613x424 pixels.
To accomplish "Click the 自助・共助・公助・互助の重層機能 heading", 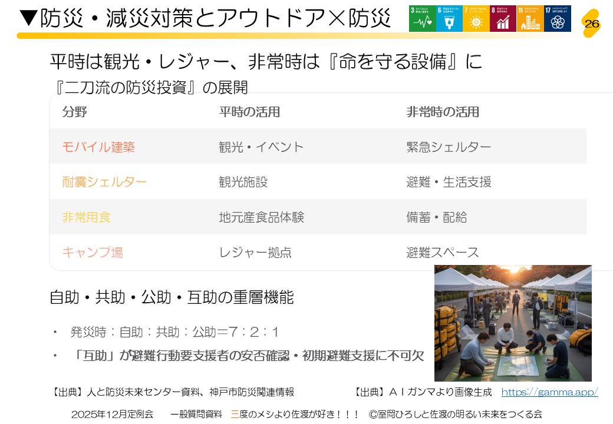I will click(172, 297).
